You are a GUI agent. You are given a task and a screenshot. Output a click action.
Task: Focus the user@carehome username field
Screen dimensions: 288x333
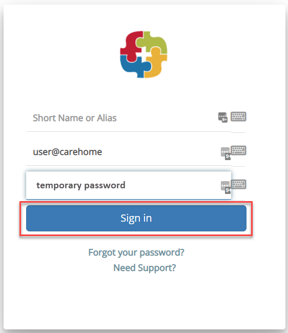point(129,152)
